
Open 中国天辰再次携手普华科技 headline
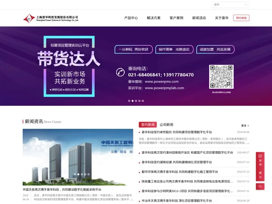(x=62, y=190)
